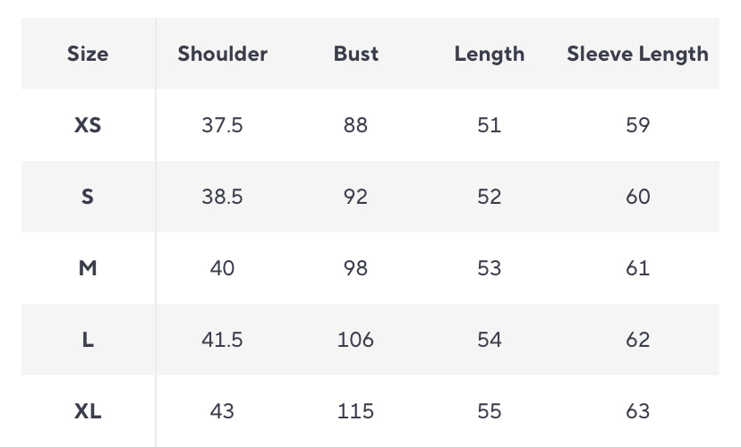Click the Sleeve Length column header
741x447 pixels.
(x=637, y=54)
